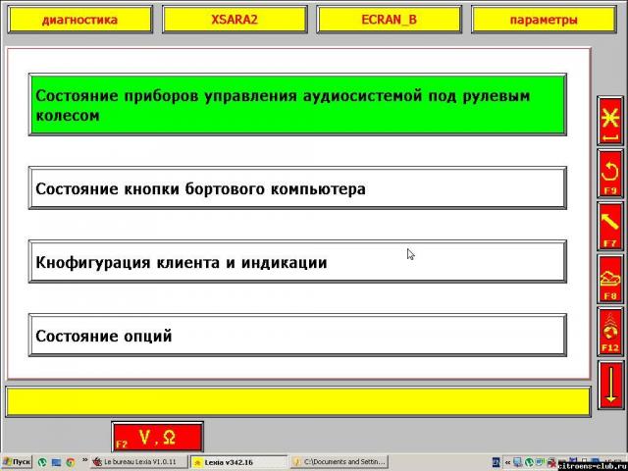Click the F9 return-arrow icon
628x471 pixels.
coord(610,174)
